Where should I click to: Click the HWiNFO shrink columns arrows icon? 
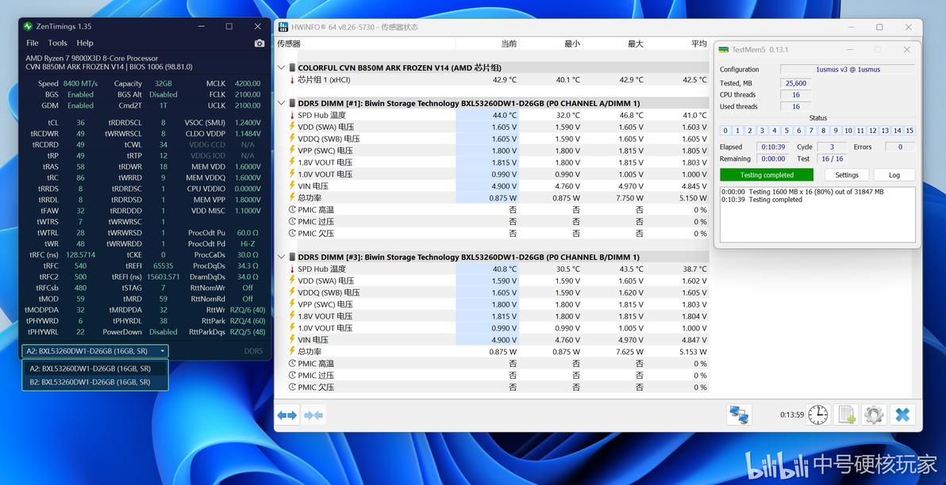pyautogui.click(x=314, y=415)
